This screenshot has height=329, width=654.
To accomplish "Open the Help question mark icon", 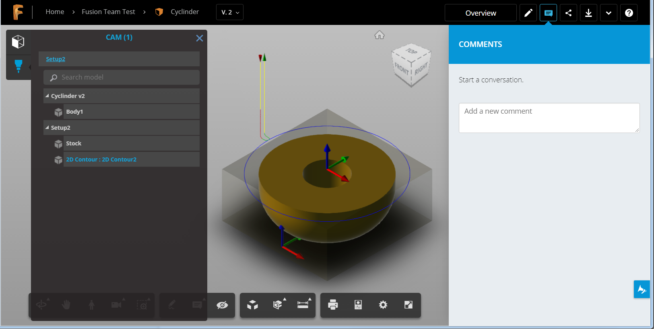I will click(x=629, y=13).
